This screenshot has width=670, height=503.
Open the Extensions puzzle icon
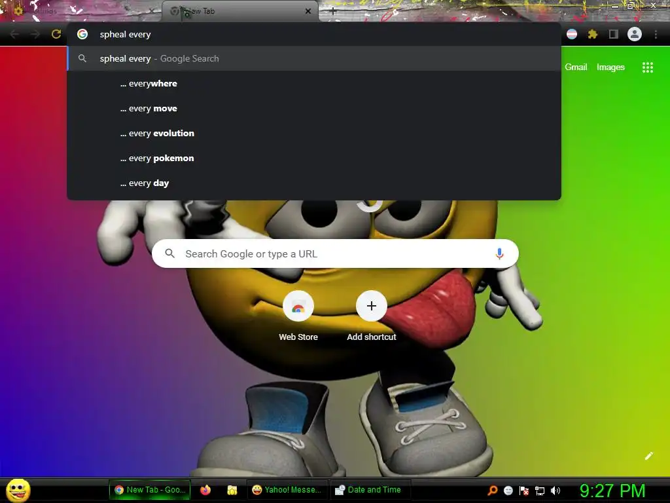point(592,34)
